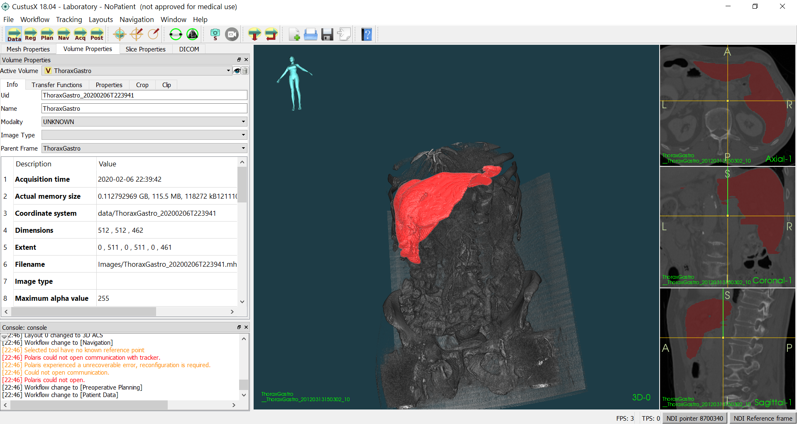Image resolution: width=797 pixels, height=424 pixels.
Task: Click the Coronal-1 slice view
Action: click(728, 227)
